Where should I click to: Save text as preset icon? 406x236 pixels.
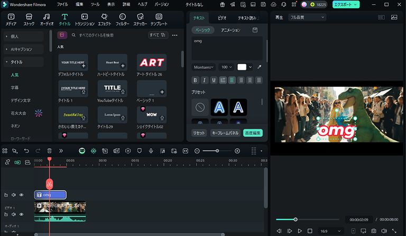click(255, 30)
